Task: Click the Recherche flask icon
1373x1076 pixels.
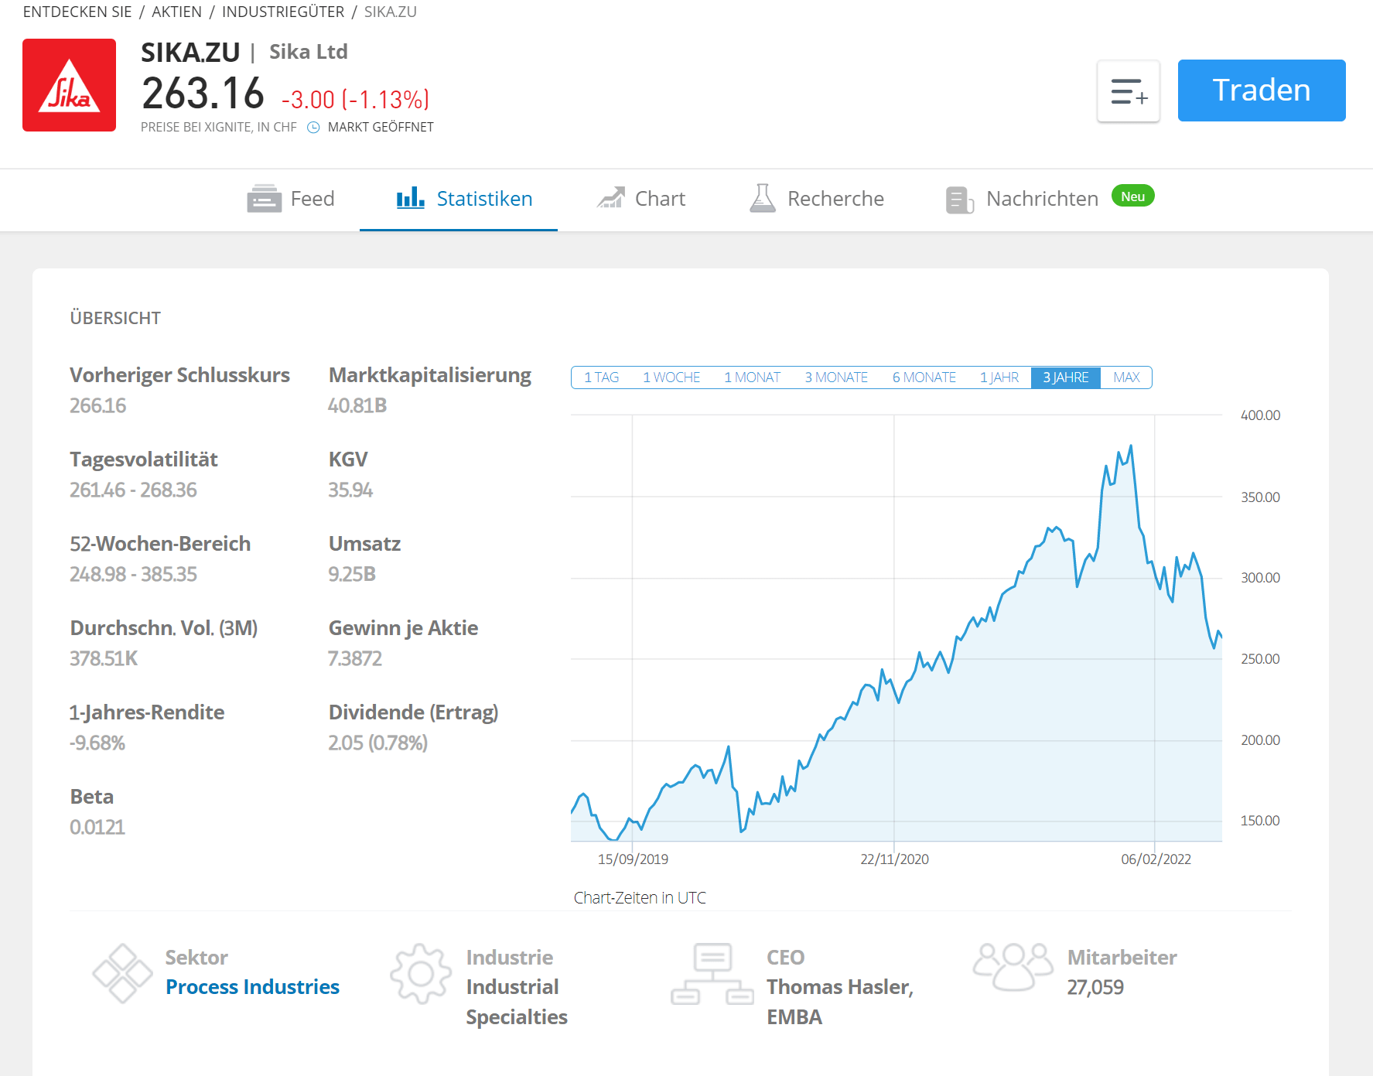Action: point(763,198)
